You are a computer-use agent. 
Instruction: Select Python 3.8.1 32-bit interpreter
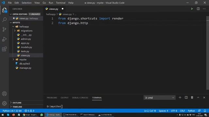pos(12,111)
